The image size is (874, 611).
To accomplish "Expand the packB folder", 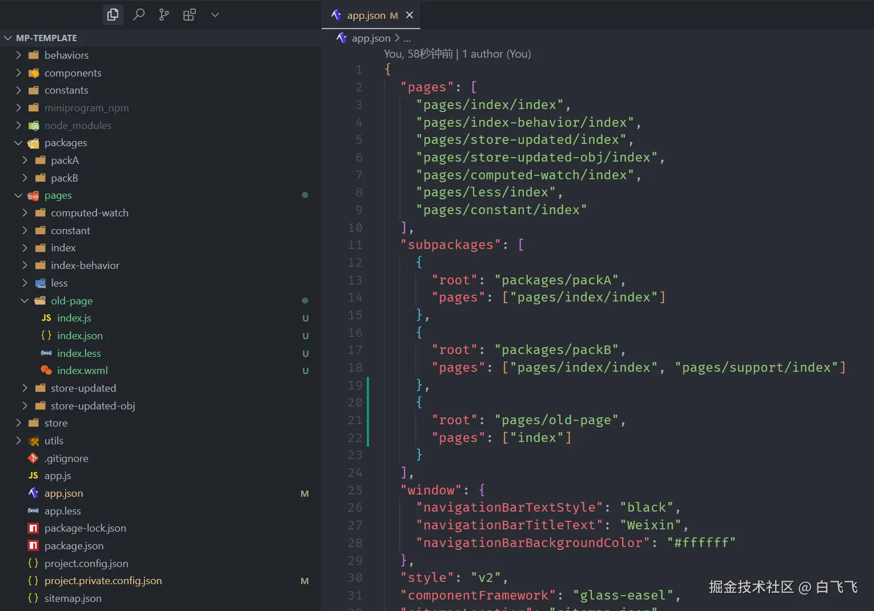I will 25,178.
